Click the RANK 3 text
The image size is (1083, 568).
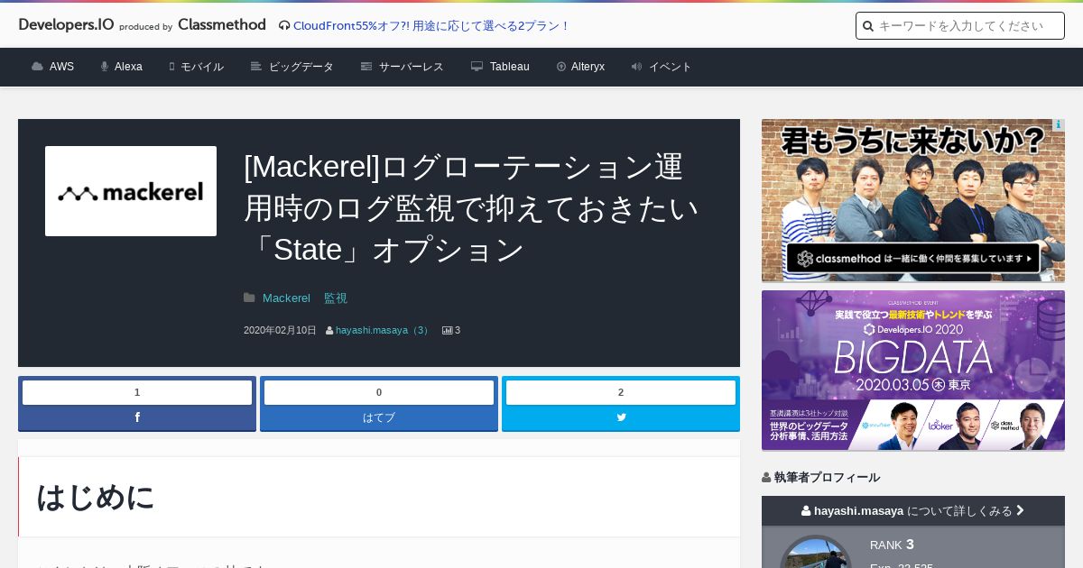pos(893,545)
